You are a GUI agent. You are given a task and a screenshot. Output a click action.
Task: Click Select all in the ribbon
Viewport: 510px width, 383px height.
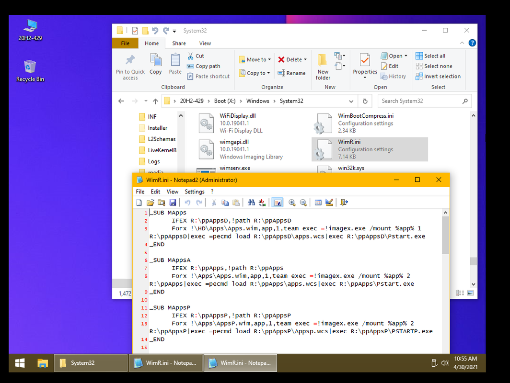(x=430, y=56)
